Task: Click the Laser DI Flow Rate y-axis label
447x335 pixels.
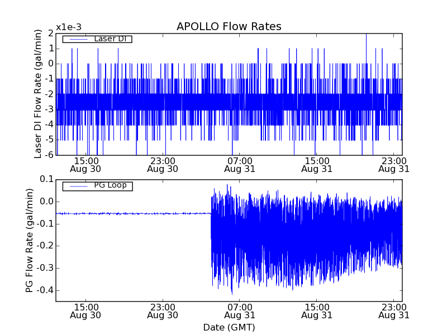Action: tap(38, 94)
